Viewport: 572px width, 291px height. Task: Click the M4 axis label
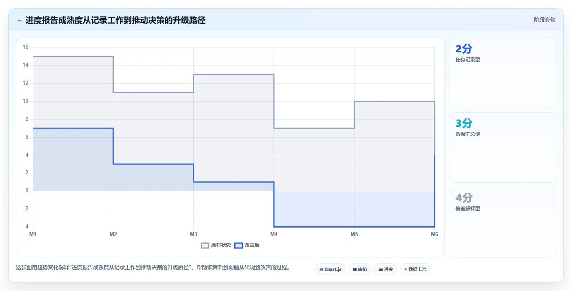pyautogui.click(x=274, y=235)
